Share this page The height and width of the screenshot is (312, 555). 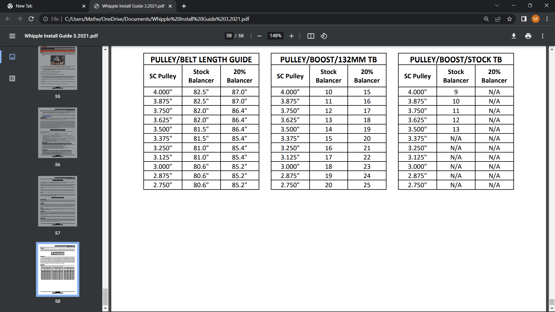(x=498, y=19)
